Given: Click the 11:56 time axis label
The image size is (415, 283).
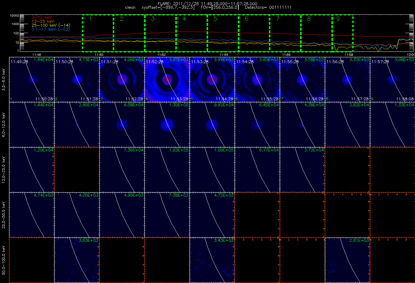Looking at the screenshot, I should click(x=286, y=55).
